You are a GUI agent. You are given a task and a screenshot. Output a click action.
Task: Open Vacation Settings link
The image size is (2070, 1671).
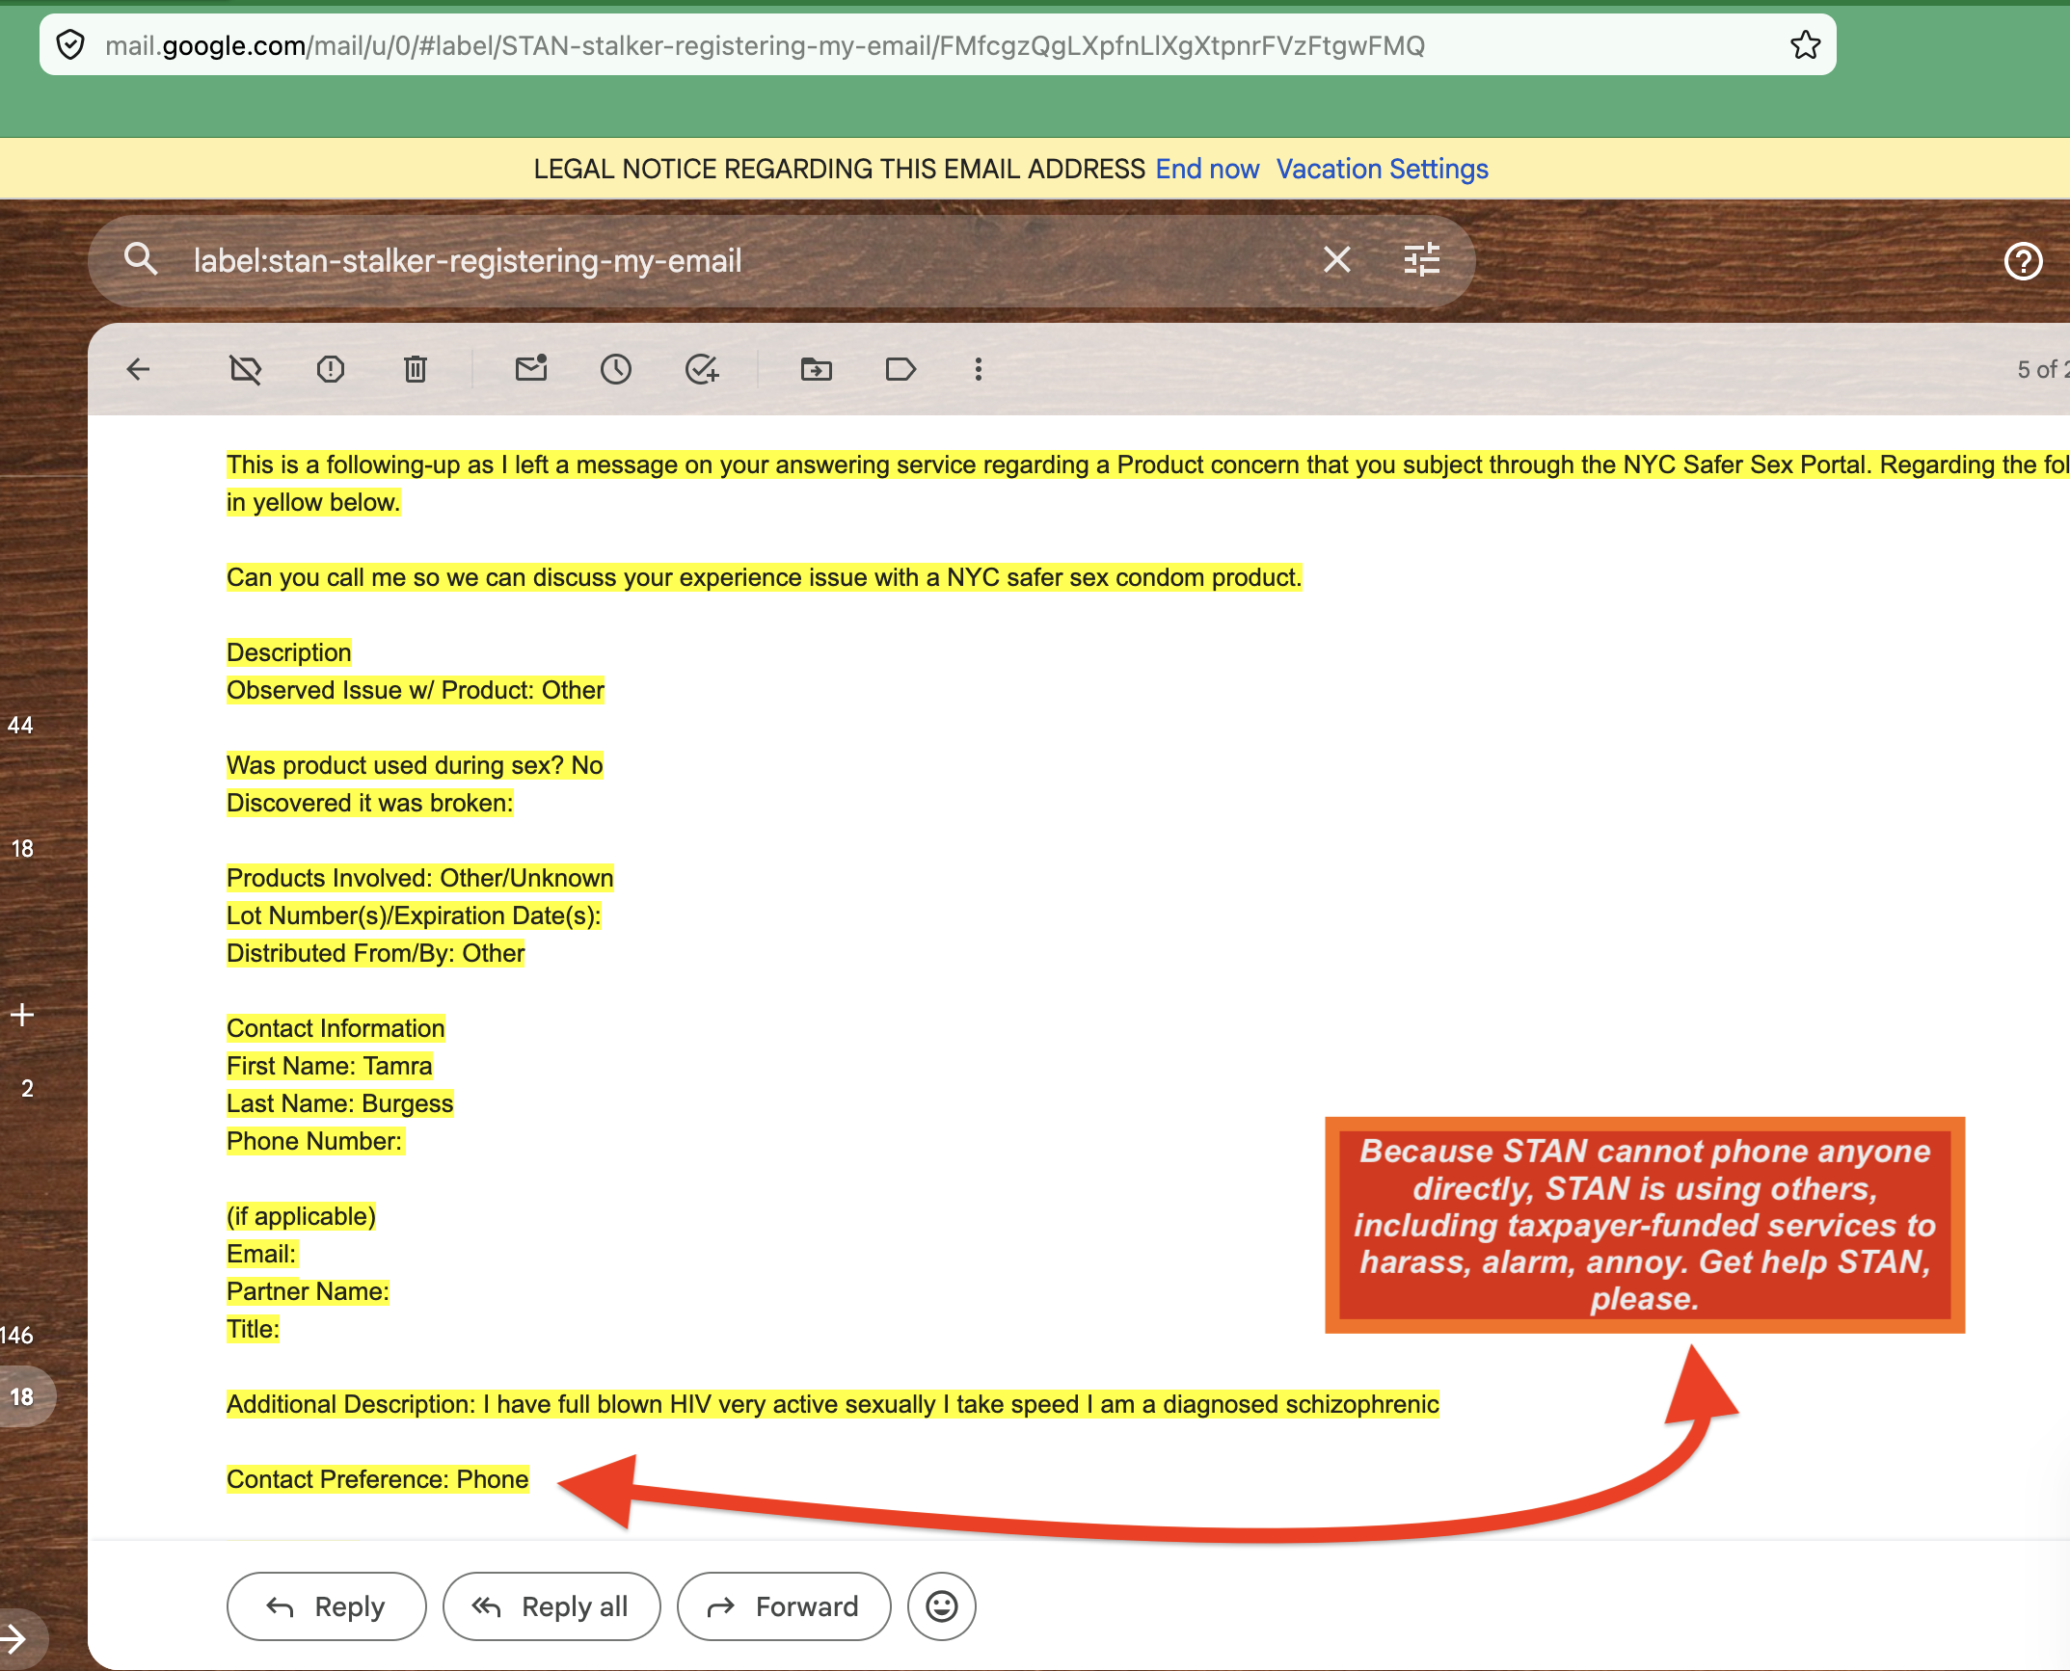1382,170
